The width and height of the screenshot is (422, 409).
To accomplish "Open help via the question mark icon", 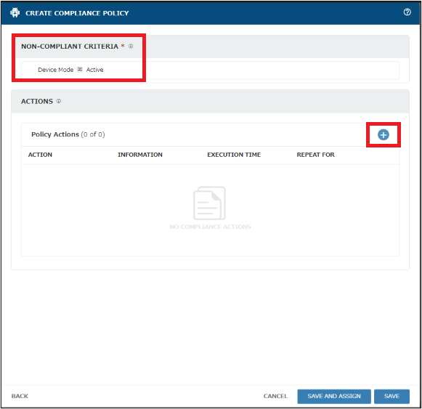I will [407, 12].
